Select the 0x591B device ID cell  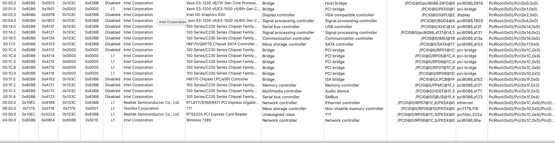(x=48, y=15)
